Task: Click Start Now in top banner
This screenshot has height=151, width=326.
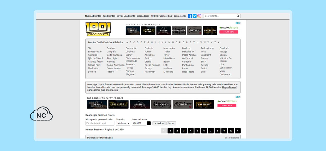Action: (229, 32)
